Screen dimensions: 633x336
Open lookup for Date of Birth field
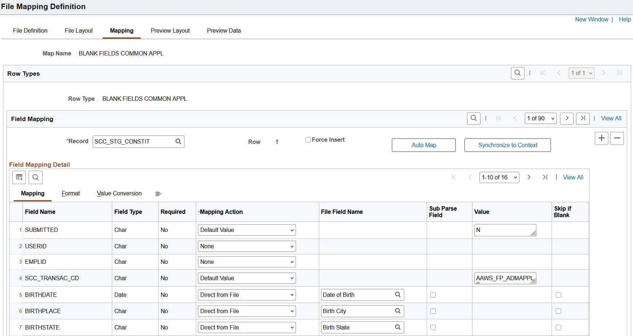pos(398,295)
